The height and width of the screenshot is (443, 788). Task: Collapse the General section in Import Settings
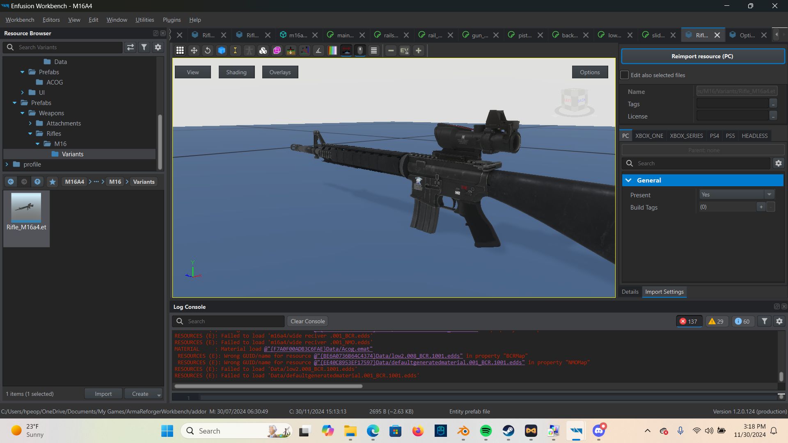pos(629,180)
